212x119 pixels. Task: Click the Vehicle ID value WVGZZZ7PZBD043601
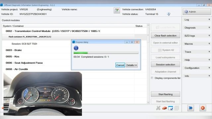pos(33,14)
